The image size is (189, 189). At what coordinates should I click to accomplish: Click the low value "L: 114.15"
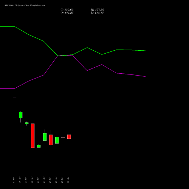coord(97,13)
